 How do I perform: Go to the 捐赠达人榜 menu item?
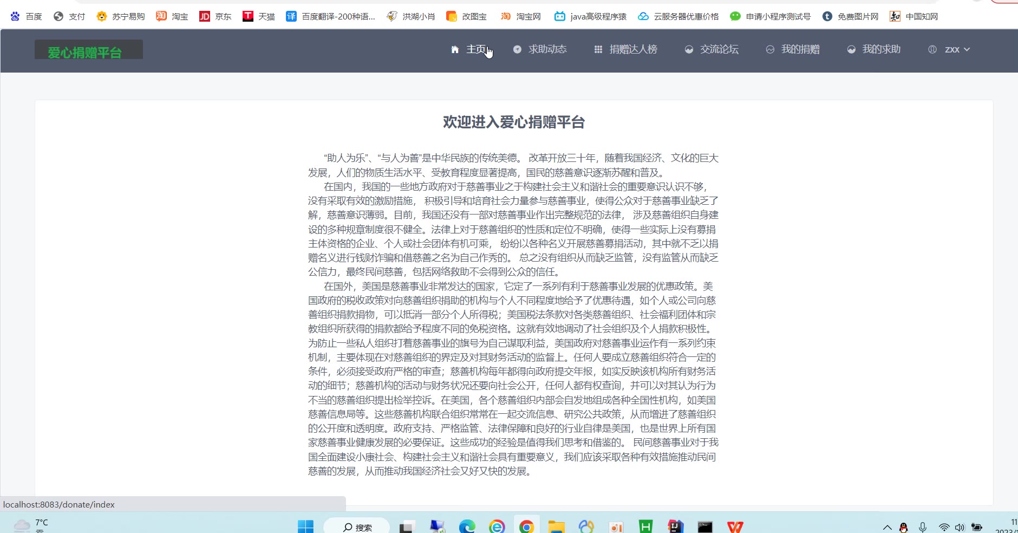[x=632, y=49]
